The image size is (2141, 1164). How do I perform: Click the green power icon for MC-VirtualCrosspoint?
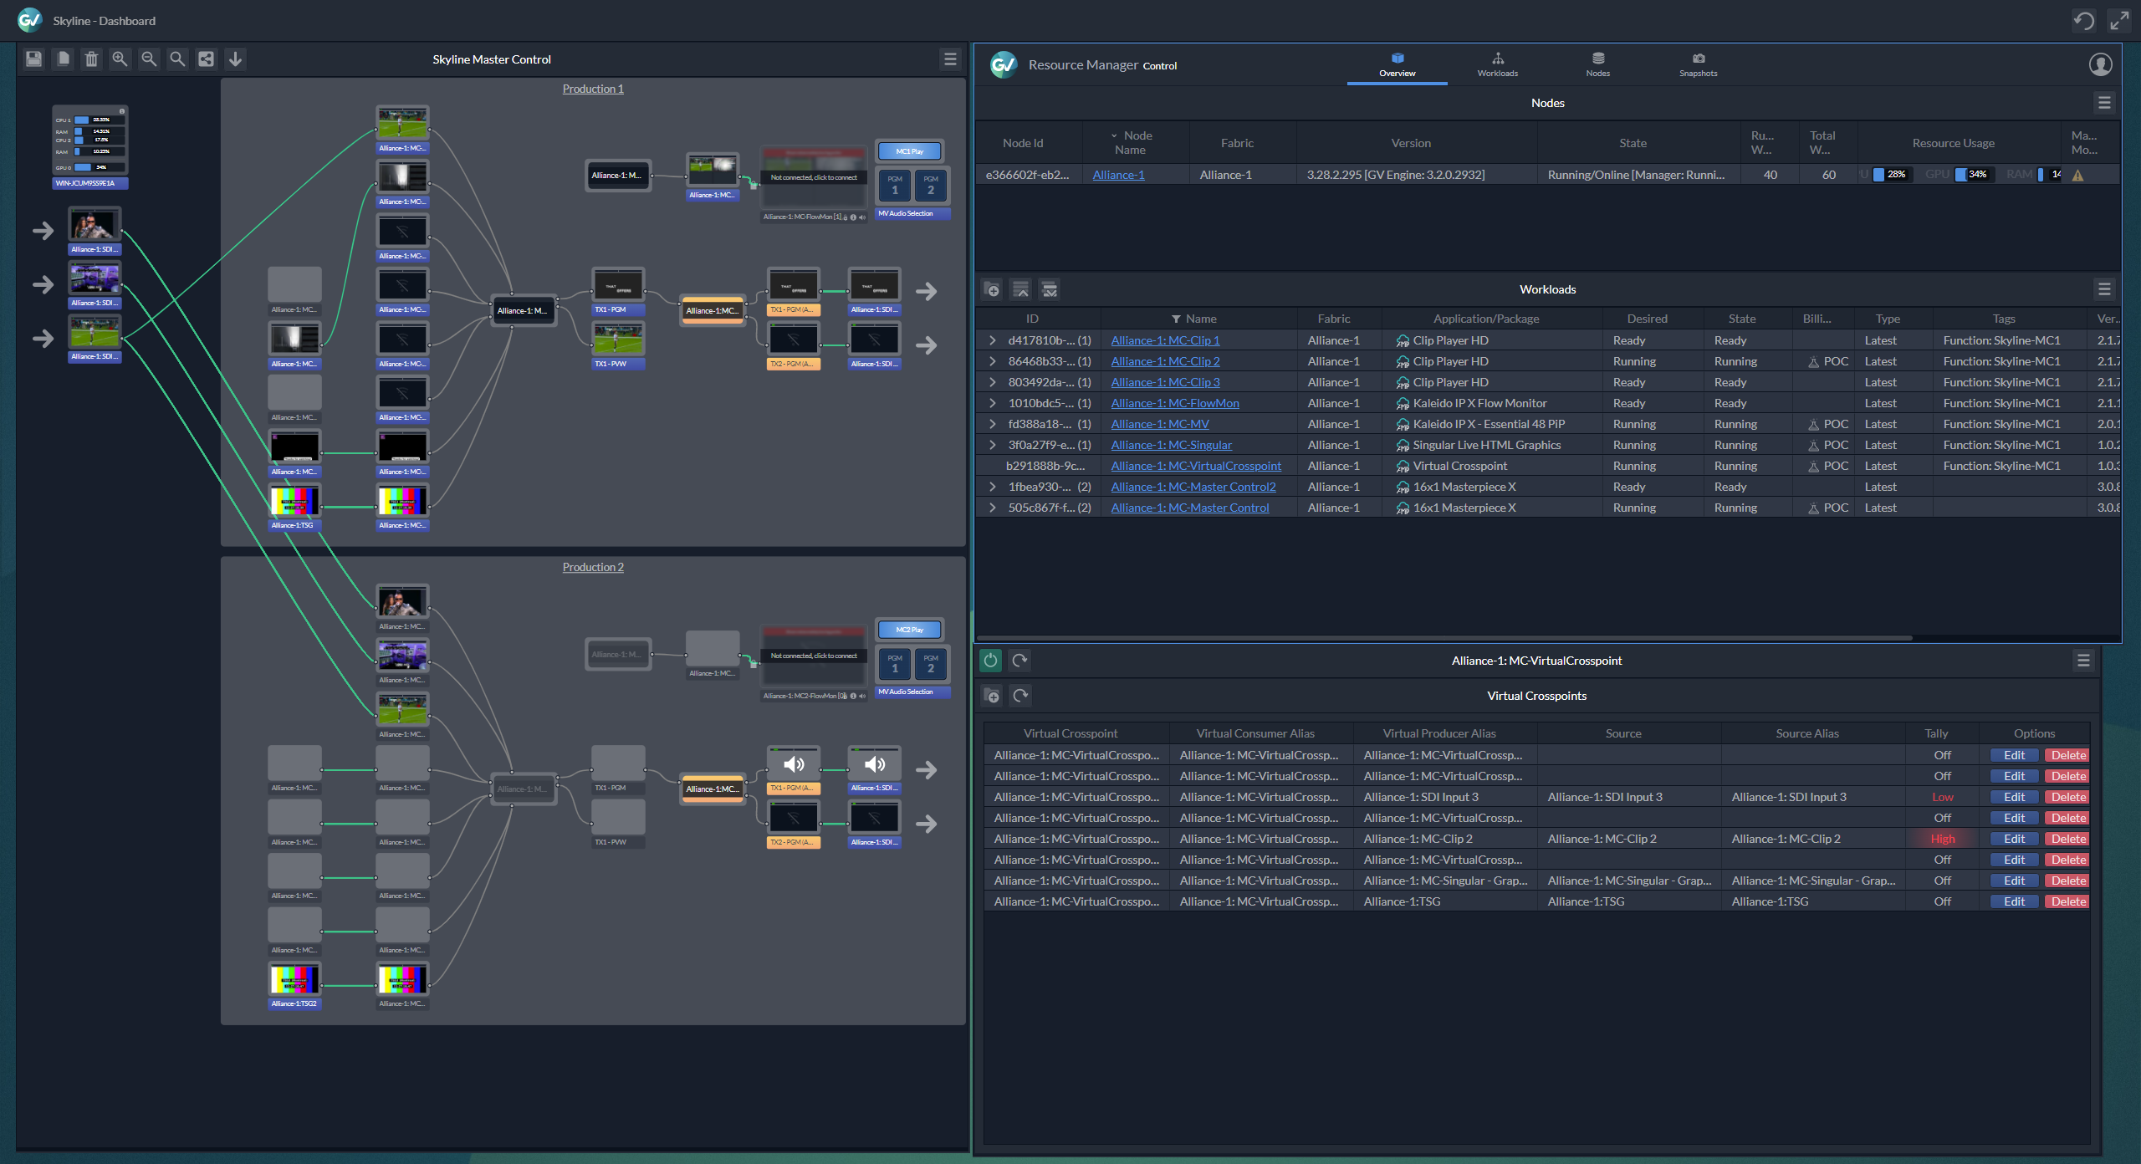pos(990,661)
